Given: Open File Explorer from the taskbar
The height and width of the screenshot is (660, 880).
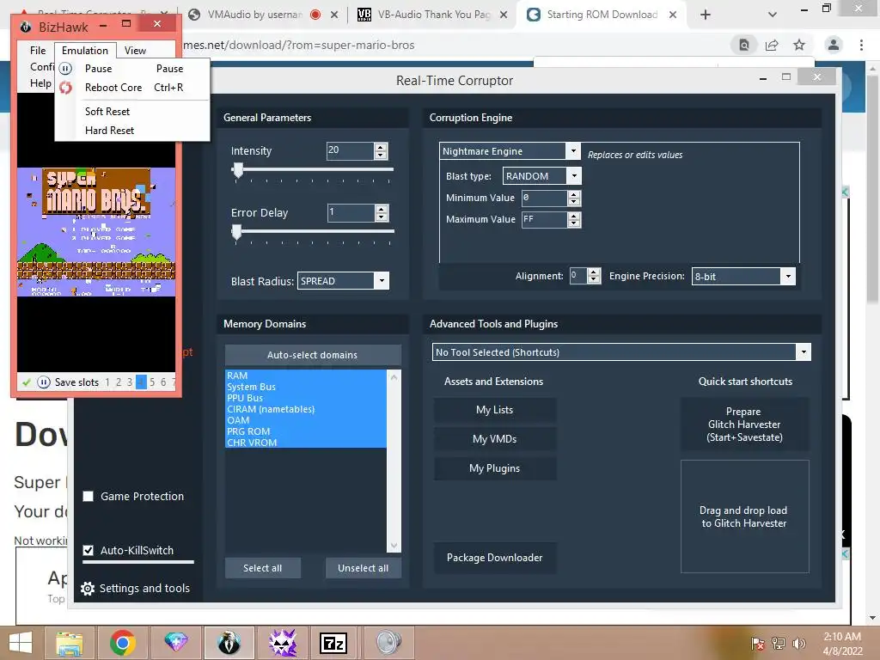Looking at the screenshot, I should click(69, 643).
